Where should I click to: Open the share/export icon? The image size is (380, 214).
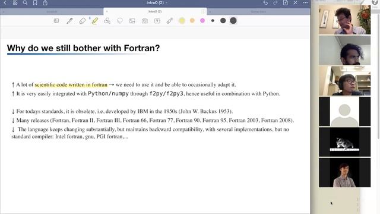coord(45,2)
